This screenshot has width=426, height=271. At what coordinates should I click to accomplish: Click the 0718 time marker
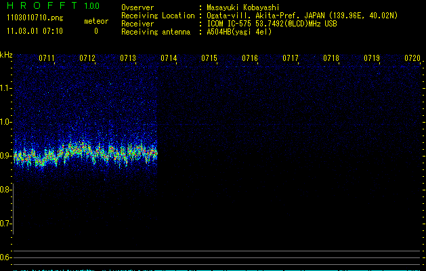331,58
